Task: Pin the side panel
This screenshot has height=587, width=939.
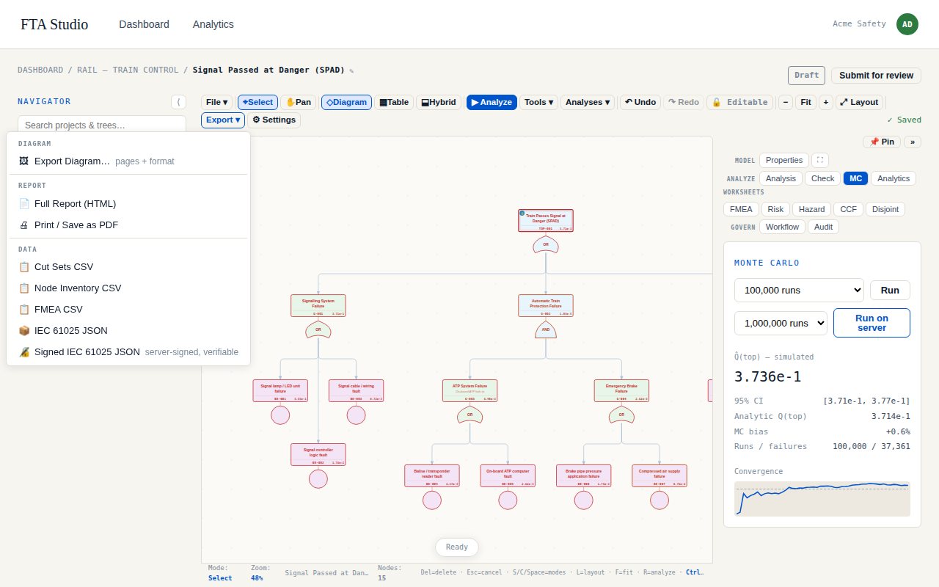Action: tap(882, 142)
